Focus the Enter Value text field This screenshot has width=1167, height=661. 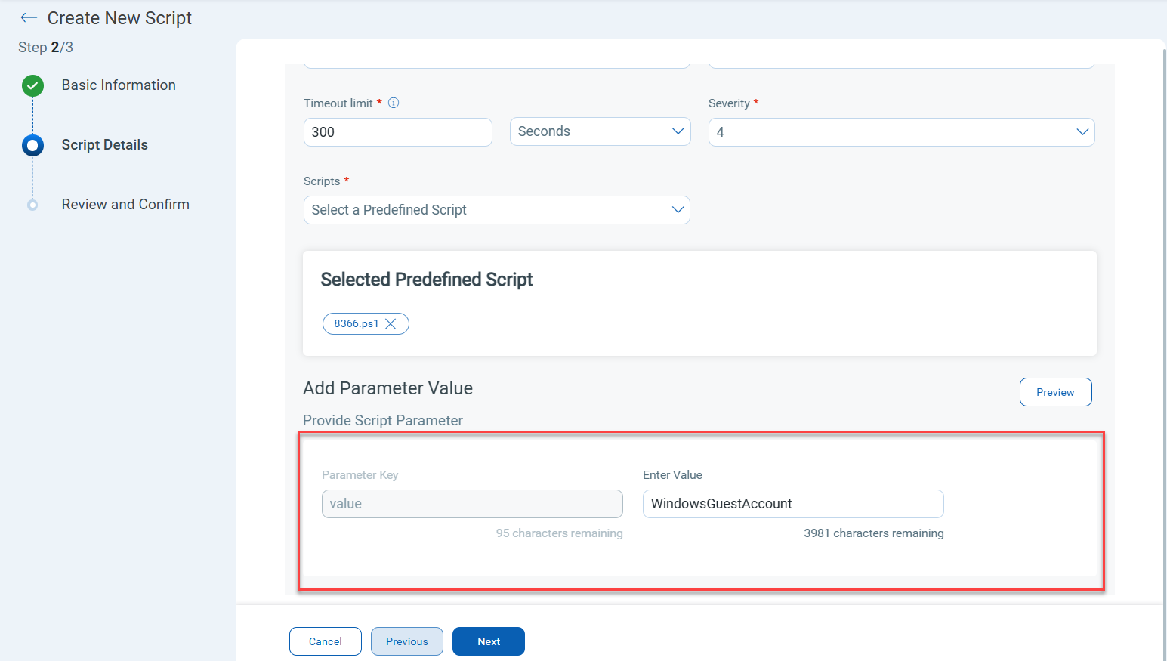[x=792, y=504]
